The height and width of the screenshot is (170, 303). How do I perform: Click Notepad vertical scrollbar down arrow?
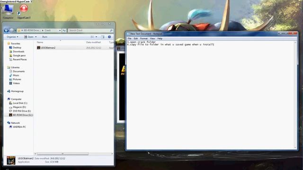point(295,148)
